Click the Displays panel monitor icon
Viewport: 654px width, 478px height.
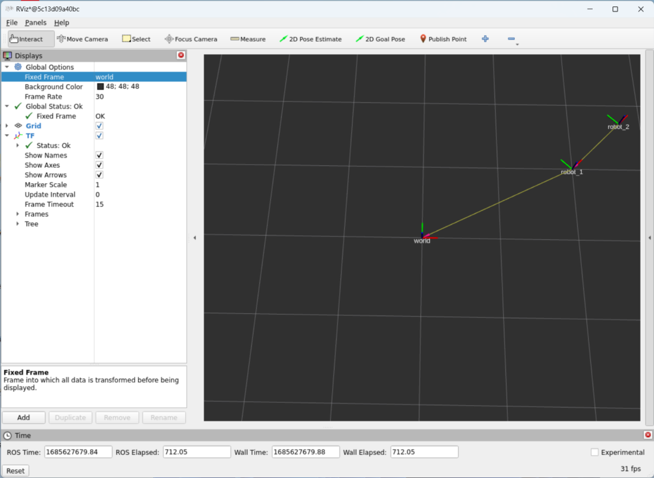click(8, 56)
